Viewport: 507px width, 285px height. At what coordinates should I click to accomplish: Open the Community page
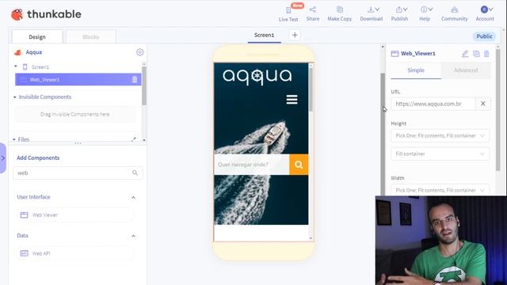pos(454,14)
